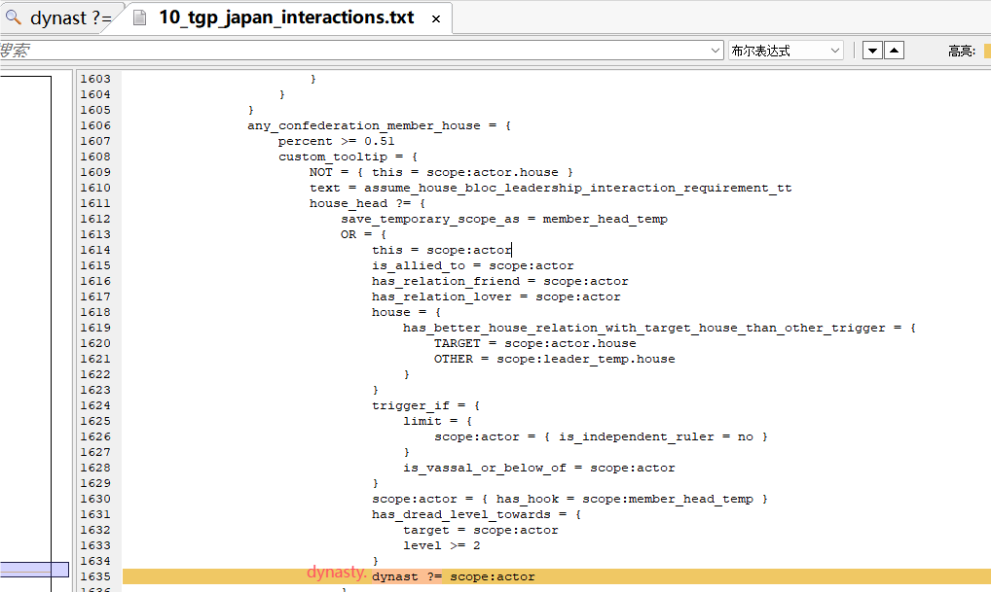Click the highlighted match marker in the minimap
Screen dimensions: 991x592
(x=34, y=570)
